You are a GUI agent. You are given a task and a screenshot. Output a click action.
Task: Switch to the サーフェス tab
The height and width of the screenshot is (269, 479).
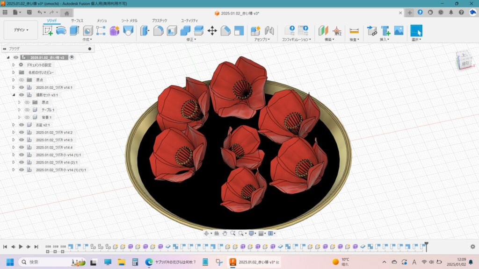(x=77, y=21)
